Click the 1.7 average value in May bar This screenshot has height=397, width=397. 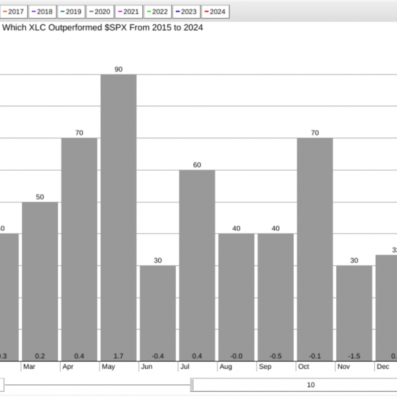click(118, 356)
